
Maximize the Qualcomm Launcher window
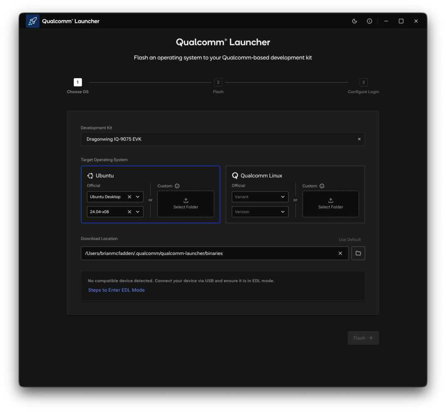click(401, 21)
